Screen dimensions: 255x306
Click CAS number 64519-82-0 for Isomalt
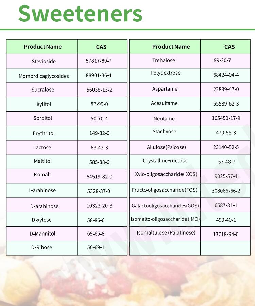[x=99, y=177]
